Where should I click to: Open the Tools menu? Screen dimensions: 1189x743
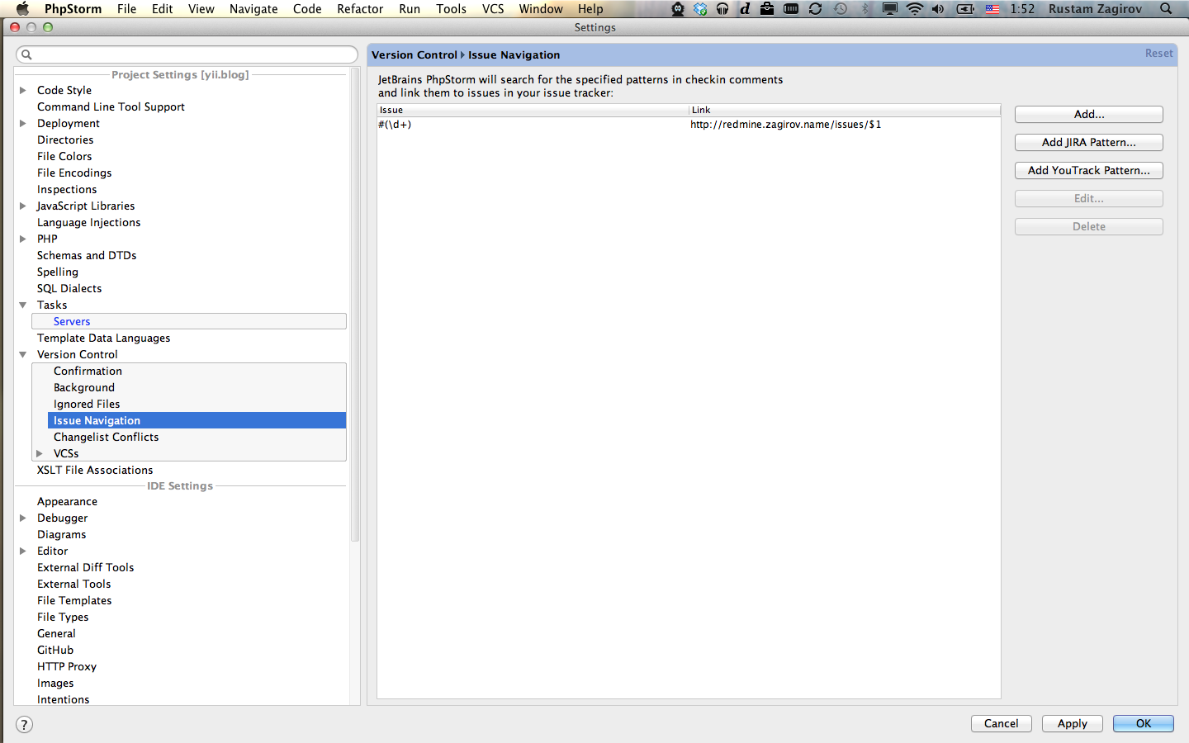452,9
